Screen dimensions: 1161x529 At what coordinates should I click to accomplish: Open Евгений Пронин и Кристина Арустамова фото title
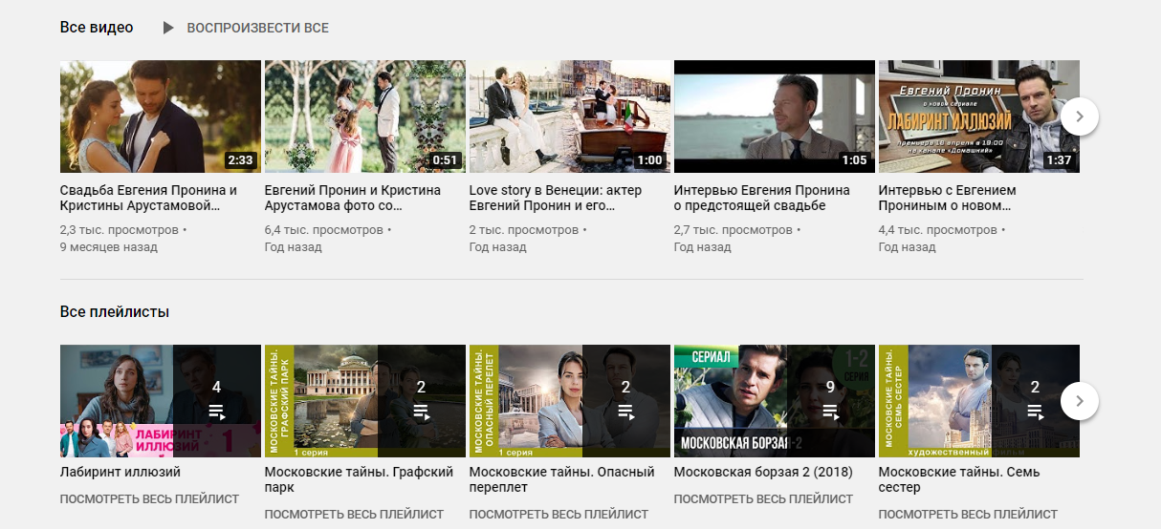click(x=353, y=198)
